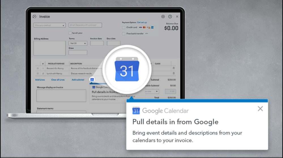Grab the row handle for line 1
The height and width of the screenshot is (158, 283).
point(38,68)
